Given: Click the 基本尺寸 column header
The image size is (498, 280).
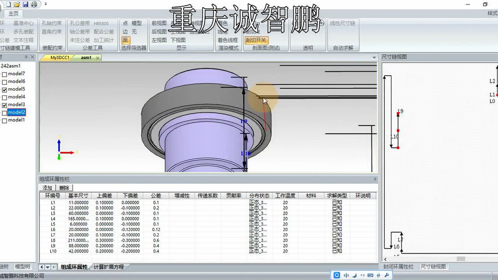Looking at the screenshot, I should click(78, 196).
